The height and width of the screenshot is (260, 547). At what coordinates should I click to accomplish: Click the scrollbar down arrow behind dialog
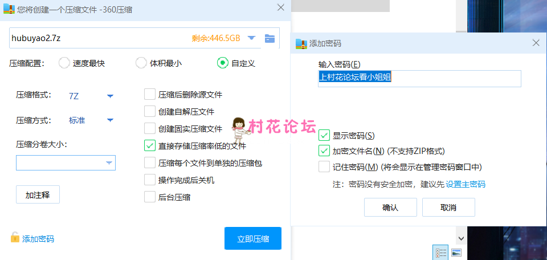[x=461, y=238]
